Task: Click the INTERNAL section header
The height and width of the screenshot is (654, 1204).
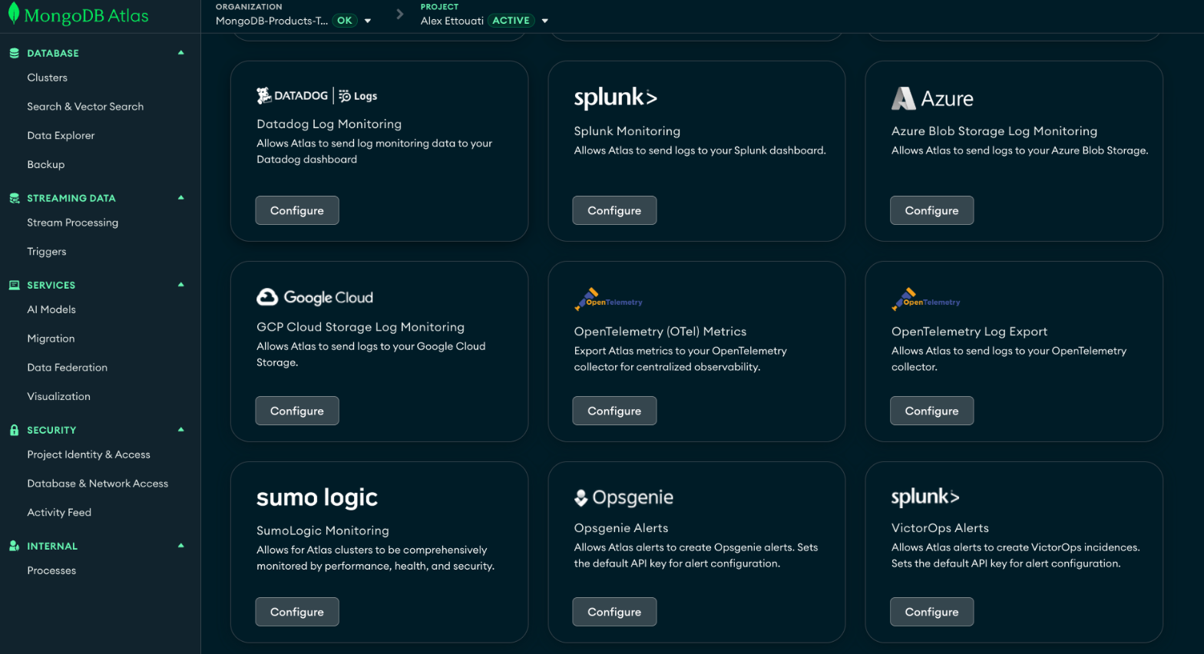Action: tap(52, 546)
